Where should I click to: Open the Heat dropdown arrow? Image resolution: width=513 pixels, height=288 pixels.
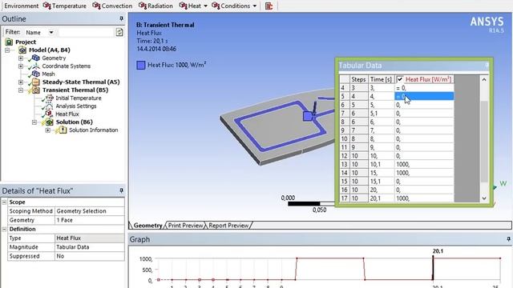click(205, 6)
